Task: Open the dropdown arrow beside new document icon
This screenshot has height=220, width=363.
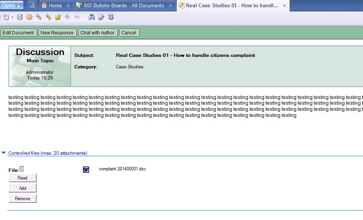Action: (12, 18)
